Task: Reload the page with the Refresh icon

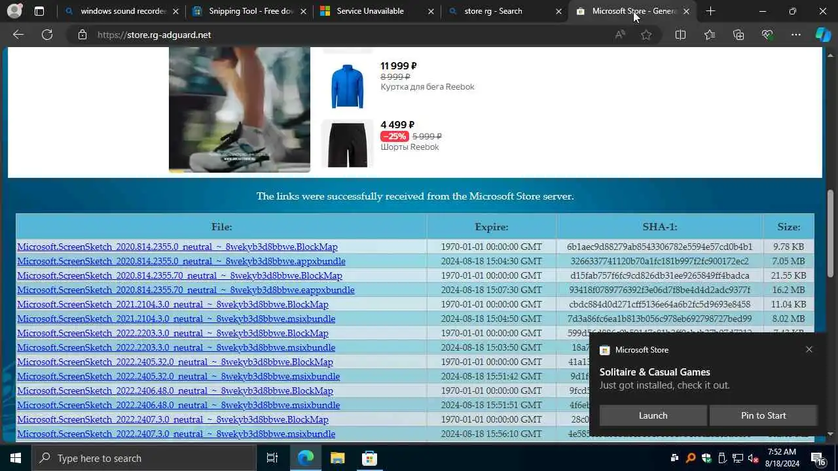Action: coord(47,35)
